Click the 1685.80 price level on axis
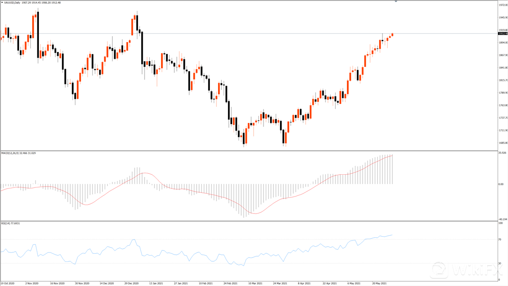The image size is (508, 286). point(502,143)
